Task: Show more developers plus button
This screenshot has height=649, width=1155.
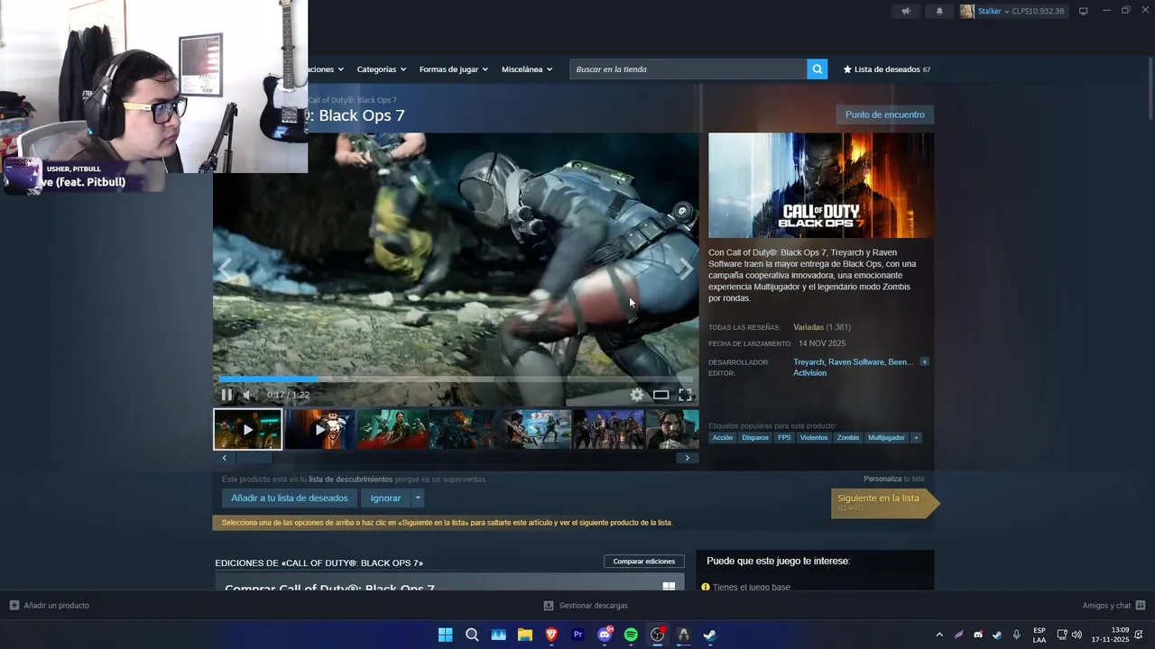Action: point(924,362)
